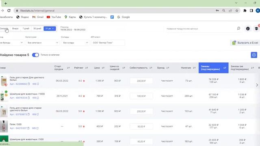260x146 pixels.
Task: Open the Все категории dropdown
Action: [x=42, y=43]
